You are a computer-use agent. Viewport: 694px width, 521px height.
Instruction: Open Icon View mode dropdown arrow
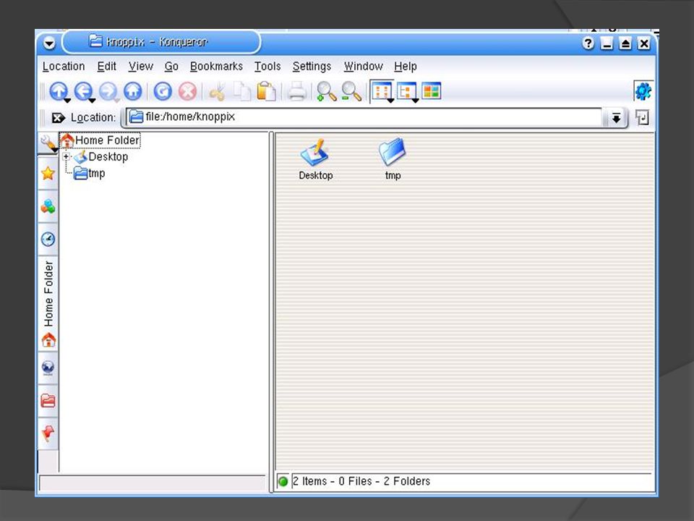pos(390,101)
